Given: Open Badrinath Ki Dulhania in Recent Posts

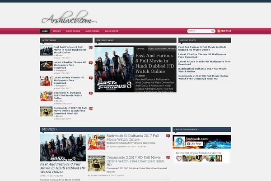Looking at the screenshot, I should click(202, 70).
